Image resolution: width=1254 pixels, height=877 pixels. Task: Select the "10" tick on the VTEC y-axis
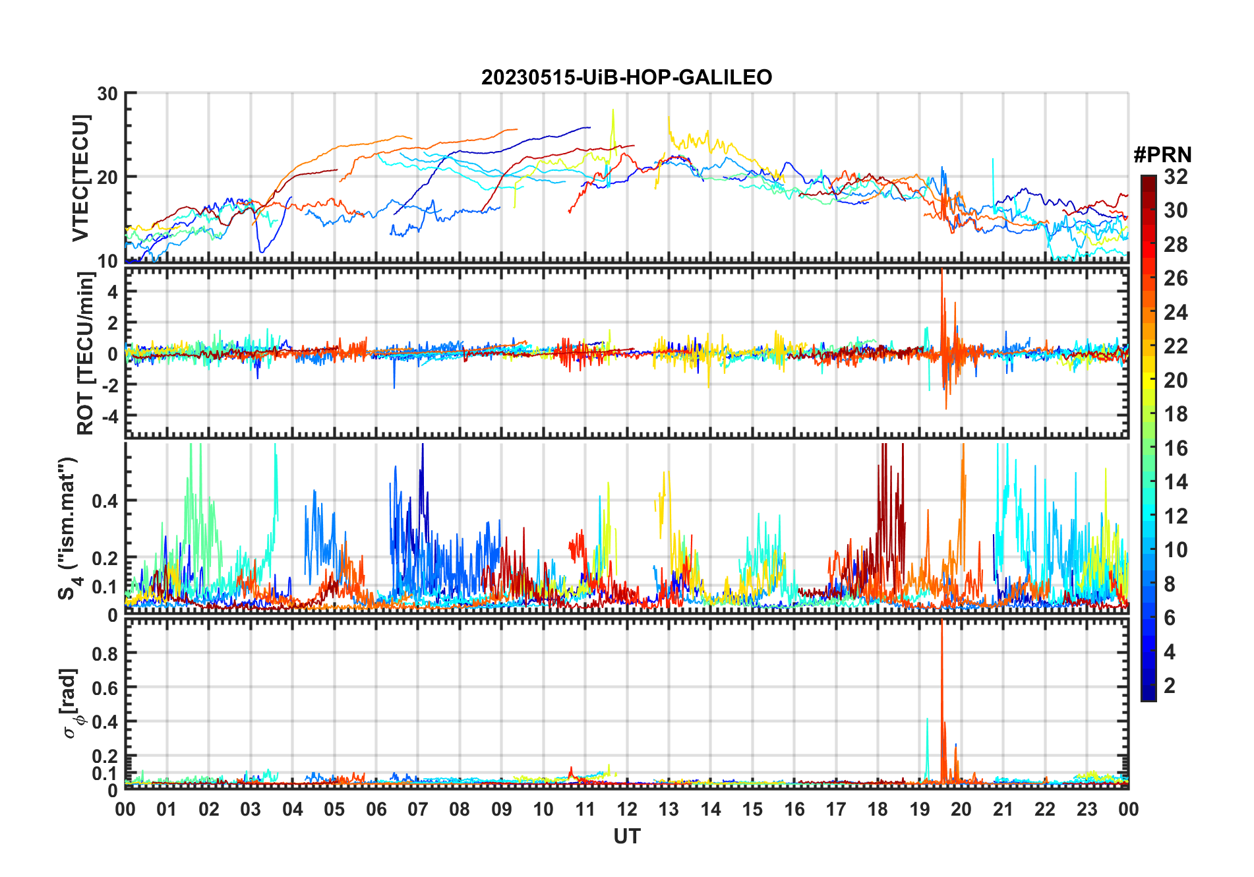pos(107,261)
